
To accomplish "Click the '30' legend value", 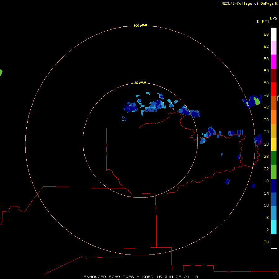I will tap(266, 144).
